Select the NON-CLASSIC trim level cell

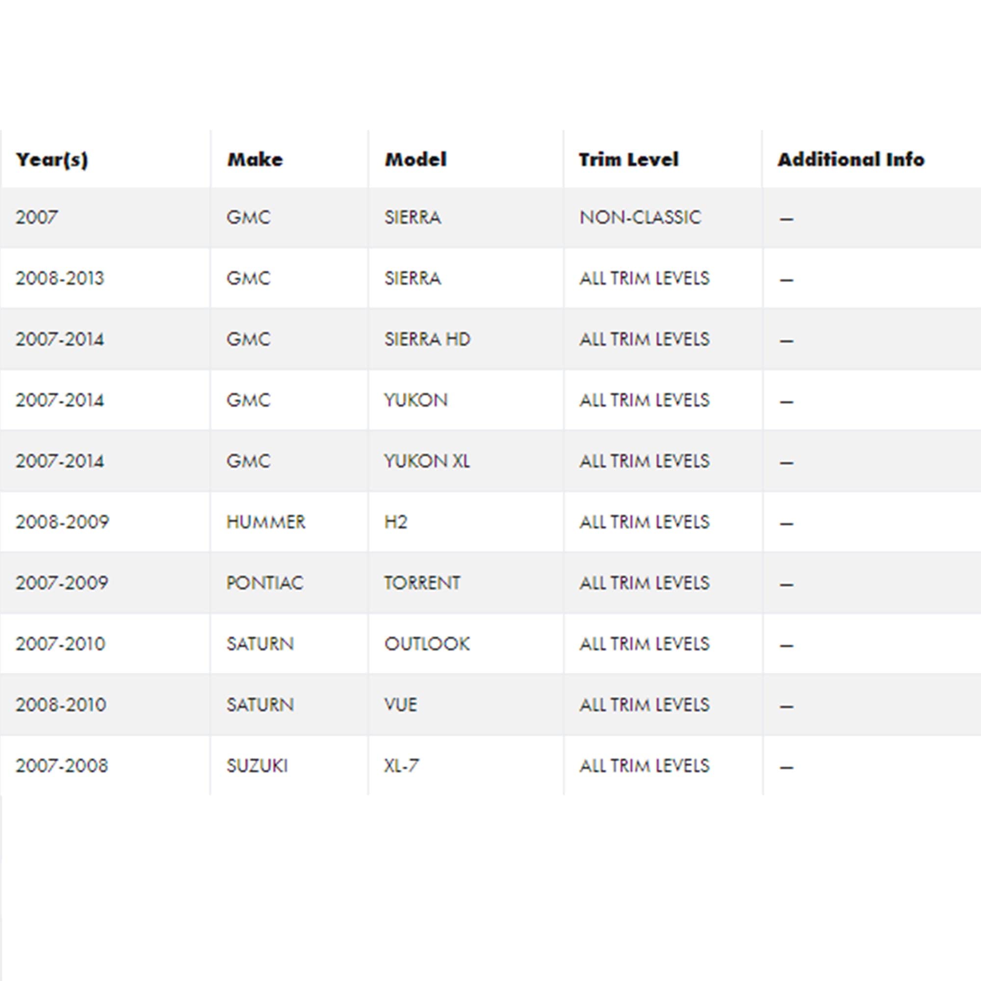[640, 217]
